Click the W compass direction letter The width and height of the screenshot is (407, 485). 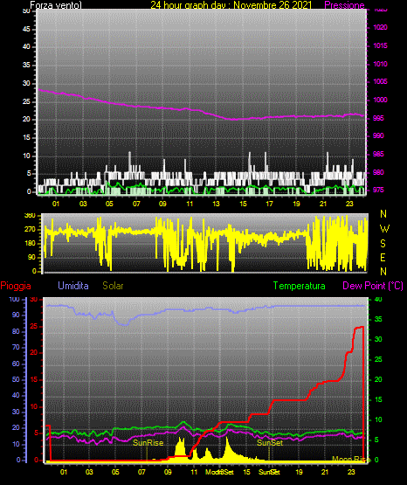[384, 229]
